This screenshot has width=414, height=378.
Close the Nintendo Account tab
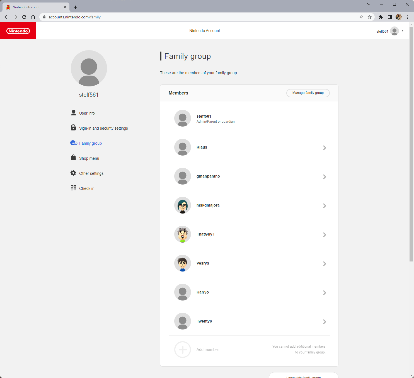[x=65, y=7]
